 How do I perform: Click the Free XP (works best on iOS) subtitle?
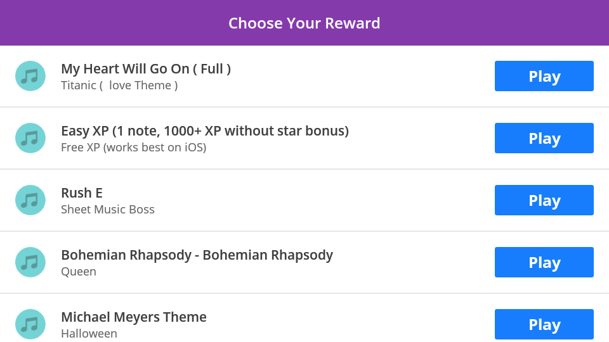[134, 148]
